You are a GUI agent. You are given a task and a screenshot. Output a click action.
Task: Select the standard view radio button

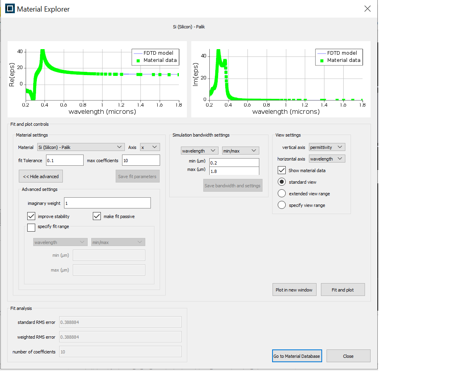coord(282,182)
